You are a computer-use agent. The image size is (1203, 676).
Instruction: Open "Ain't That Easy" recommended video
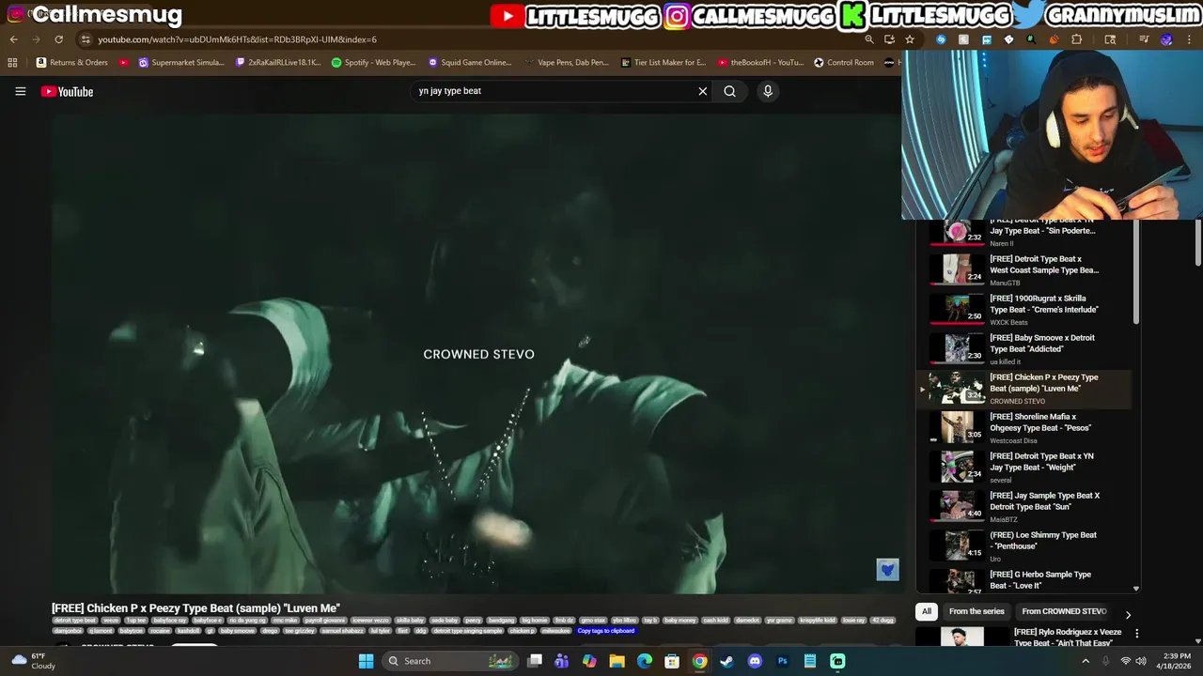(1070, 638)
